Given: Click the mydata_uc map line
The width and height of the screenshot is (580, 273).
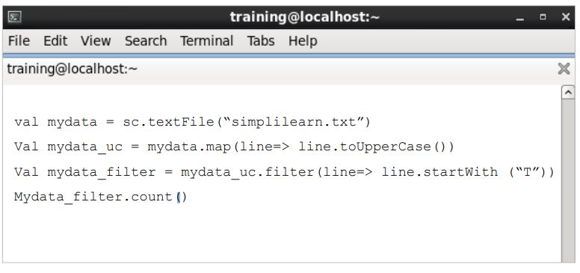Looking at the screenshot, I should (234, 147).
